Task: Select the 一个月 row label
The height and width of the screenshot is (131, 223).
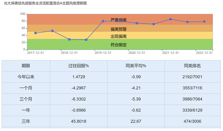Action: pyautogui.click(x=26, y=88)
